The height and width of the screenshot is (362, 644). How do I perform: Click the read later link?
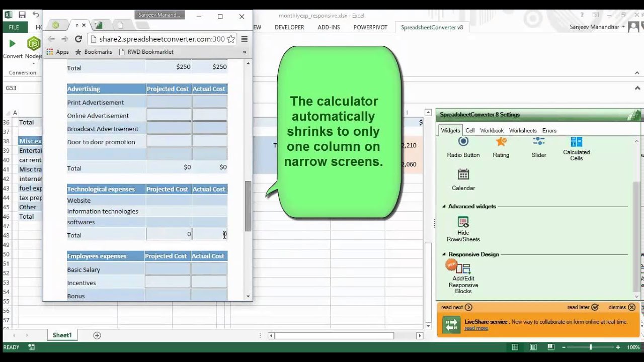point(583,307)
